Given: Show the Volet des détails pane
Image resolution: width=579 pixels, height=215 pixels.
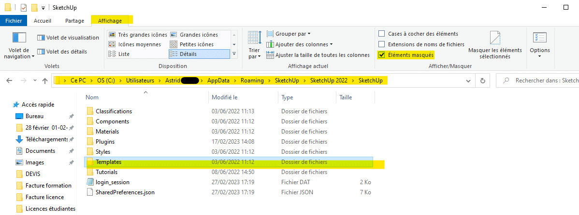Looking at the screenshot, I should click(x=62, y=52).
